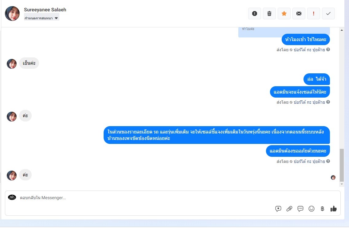Mark conversation unread with envelope icon
Screen dimensions: 349x228
(x=299, y=14)
